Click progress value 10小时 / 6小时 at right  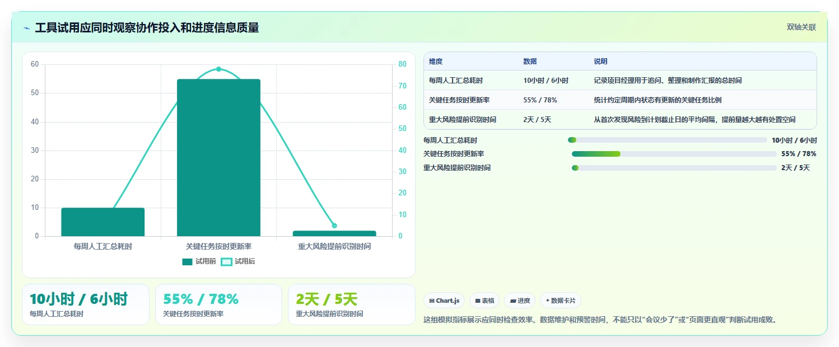[794, 140]
